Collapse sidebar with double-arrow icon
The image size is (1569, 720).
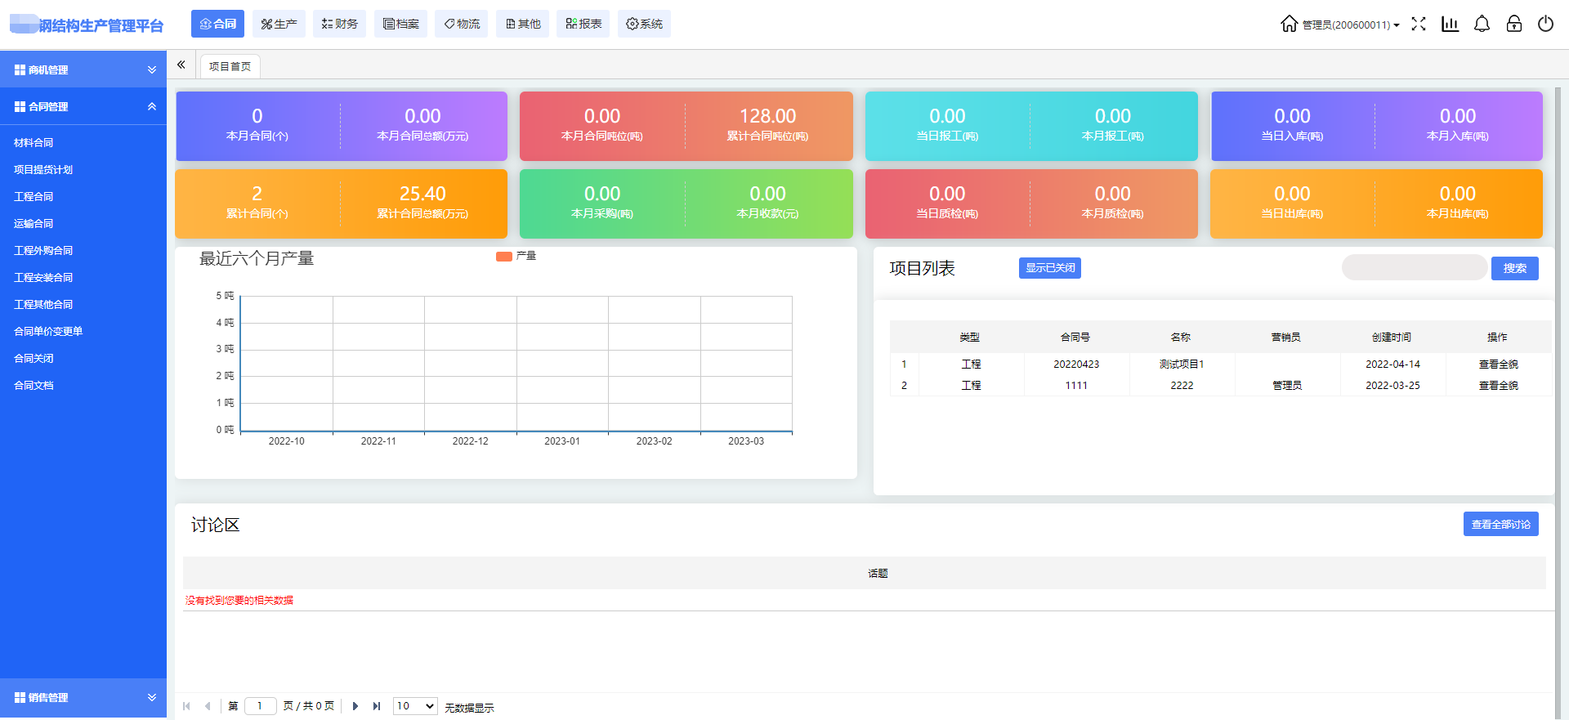click(181, 65)
